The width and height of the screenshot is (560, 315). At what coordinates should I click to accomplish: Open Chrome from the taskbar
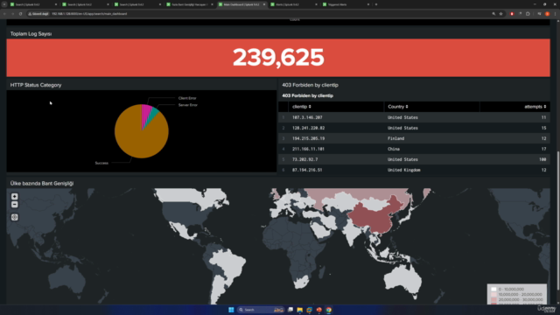pyautogui.click(x=329, y=310)
